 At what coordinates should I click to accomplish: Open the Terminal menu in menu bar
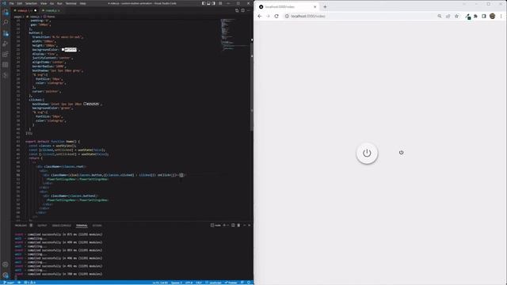[x=71, y=3]
